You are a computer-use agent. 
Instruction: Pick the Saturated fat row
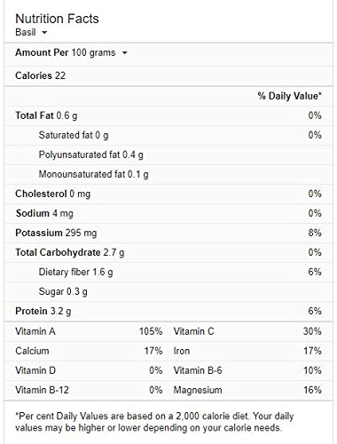click(x=168, y=135)
